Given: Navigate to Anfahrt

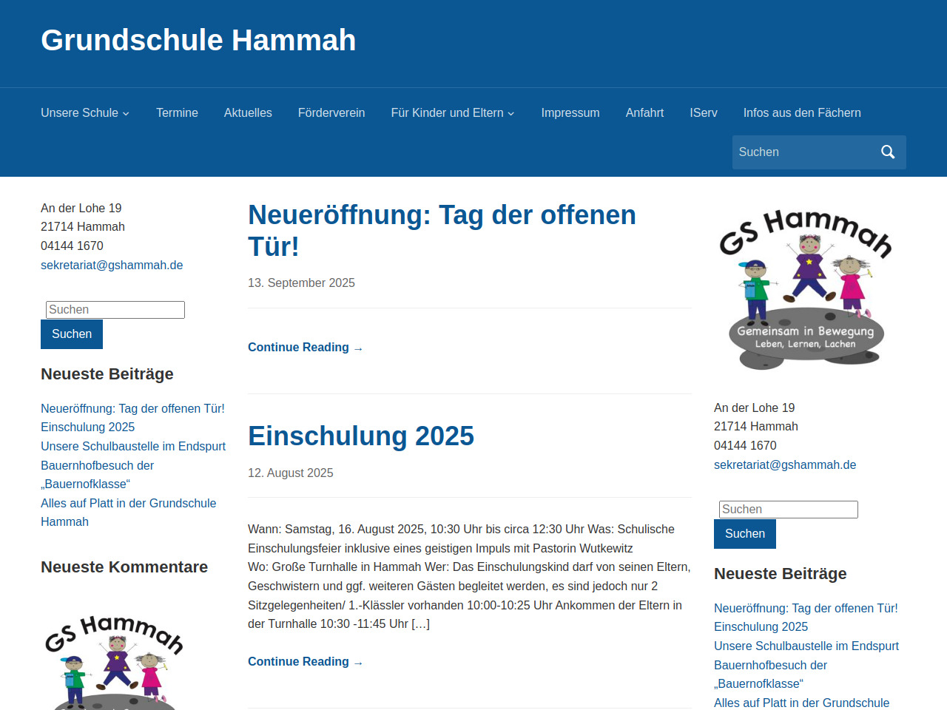Looking at the screenshot, I should pyautogui.click(x=644, y=113).
